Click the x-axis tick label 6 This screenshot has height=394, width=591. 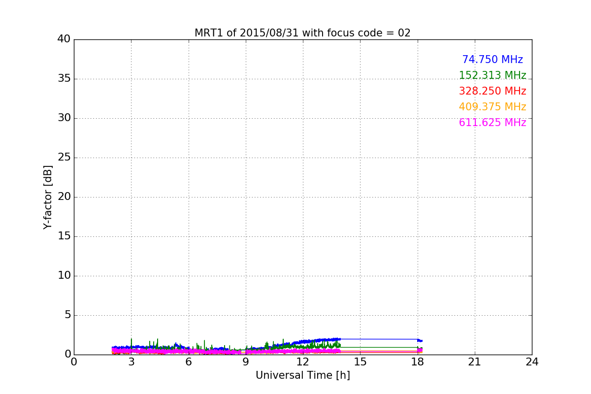pyautogui.click(x=188, y=362)
